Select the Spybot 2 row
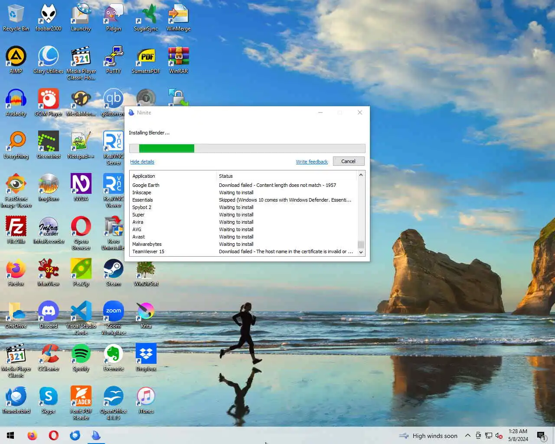 pos(243,207)
